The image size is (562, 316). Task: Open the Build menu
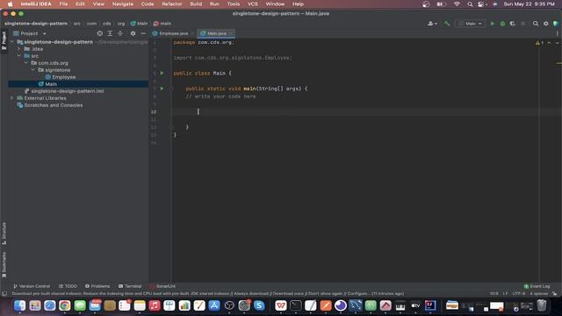coord(196,4)
